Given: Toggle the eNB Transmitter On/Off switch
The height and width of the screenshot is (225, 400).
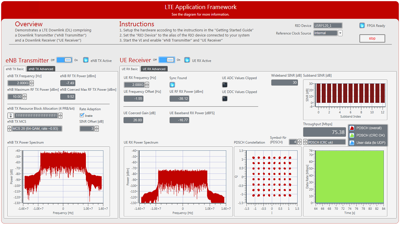Looking at the screenshot, I should 64,60.
